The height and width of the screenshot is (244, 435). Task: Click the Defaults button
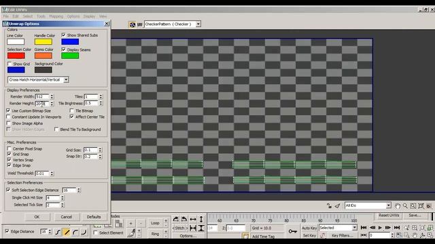click(94, 217)
